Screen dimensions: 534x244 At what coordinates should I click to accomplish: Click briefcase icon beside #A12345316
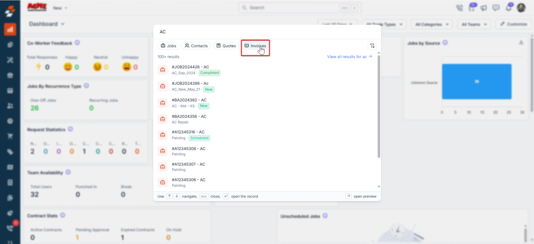point(163,135)
